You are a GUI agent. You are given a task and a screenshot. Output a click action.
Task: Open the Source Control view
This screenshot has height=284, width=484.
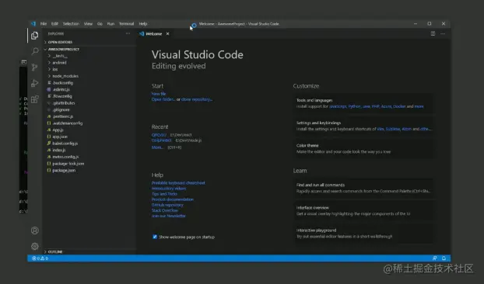coord(34,67)
